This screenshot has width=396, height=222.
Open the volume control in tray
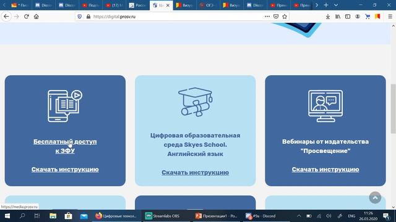[329, 216]
